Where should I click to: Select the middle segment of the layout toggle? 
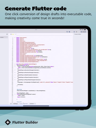(x=83, y=32)
